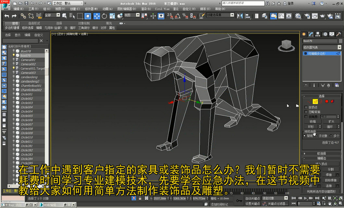Click the 自动关键点 button
This screenshot has height=208, width=344.
(252, 198)
